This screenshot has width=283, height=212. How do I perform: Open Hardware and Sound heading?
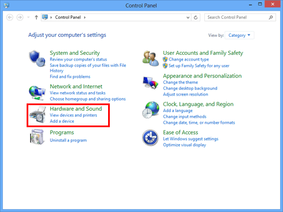coord(76,109)
